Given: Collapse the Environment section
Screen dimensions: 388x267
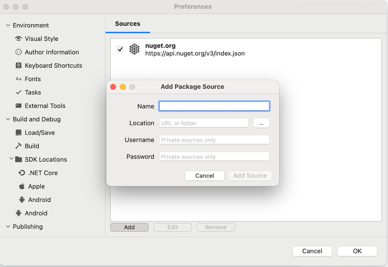Looking at the screenshot, I should (x=8, y=25).
